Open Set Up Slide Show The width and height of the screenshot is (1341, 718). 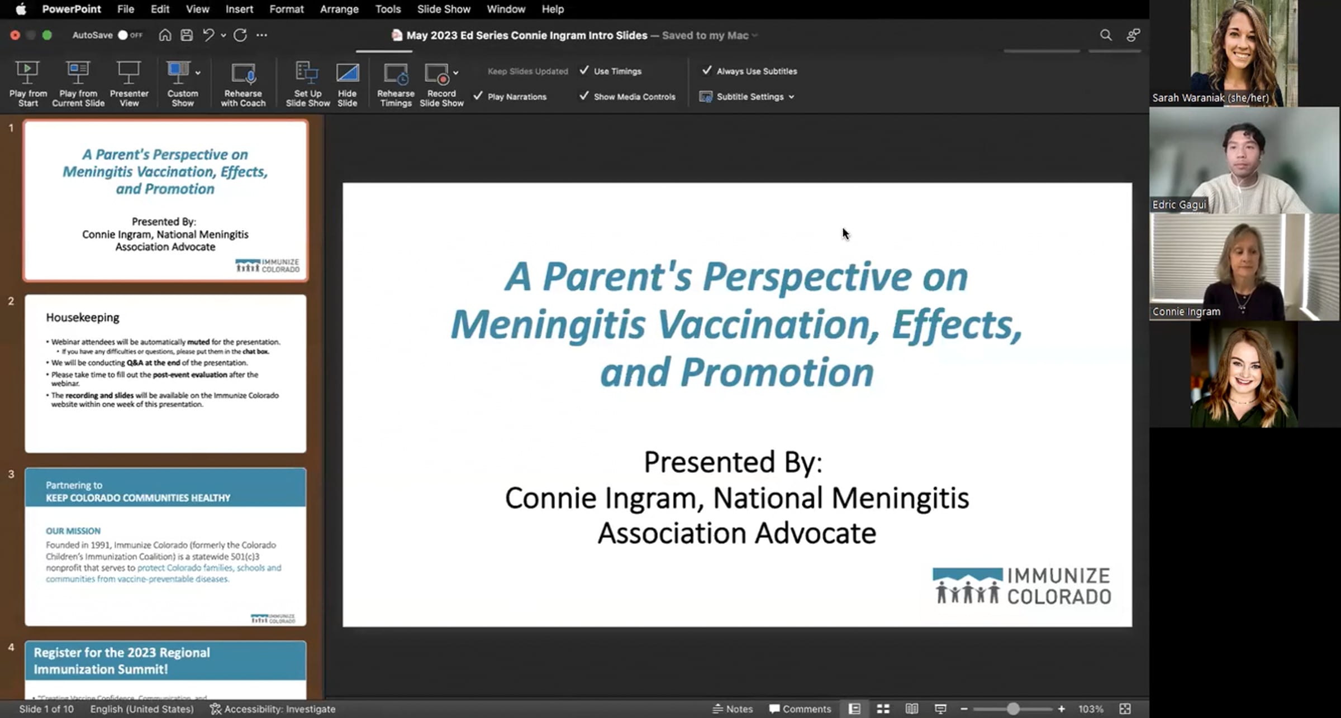pyautogui.click(x=307, y=73)
